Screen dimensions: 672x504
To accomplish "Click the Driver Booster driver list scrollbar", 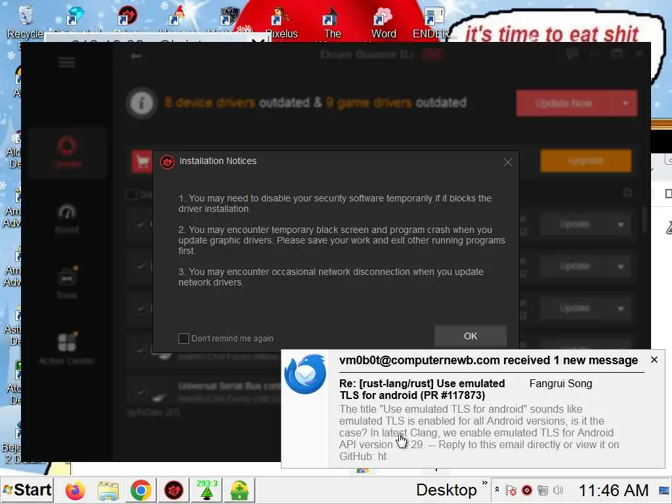I will point(644,220).
